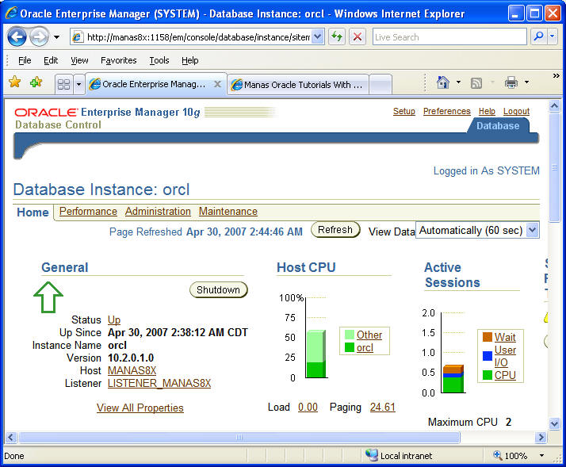Go to the Administration subtab
This screenshot has width=566, height=467.
pos(158,211)
